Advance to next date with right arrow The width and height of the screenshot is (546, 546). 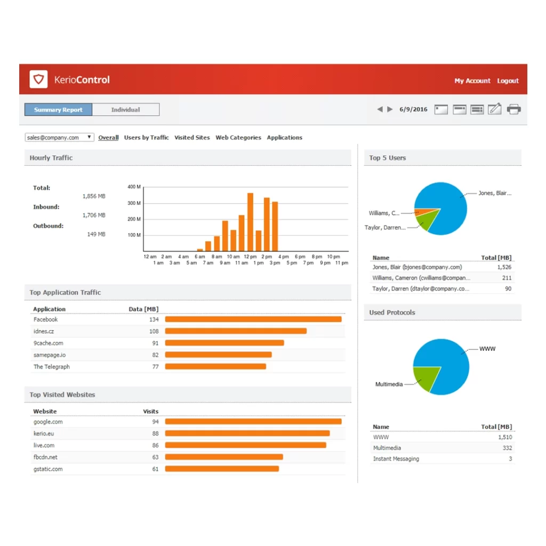coord(390,109)
